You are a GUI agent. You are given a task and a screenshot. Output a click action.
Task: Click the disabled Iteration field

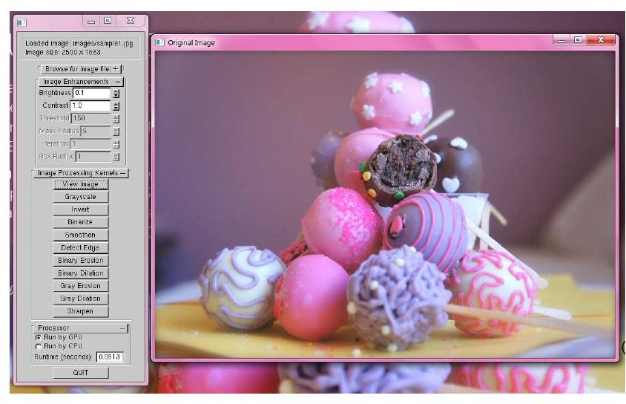(x=90, y=144)
